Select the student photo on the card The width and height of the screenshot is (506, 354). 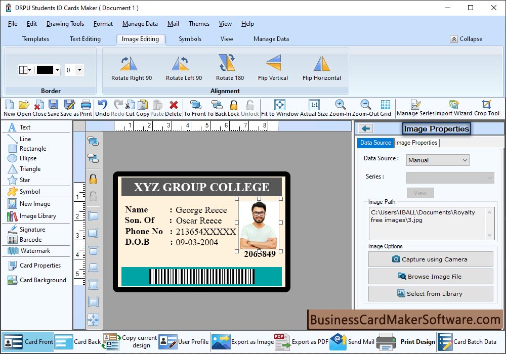(x=259, y=225)
